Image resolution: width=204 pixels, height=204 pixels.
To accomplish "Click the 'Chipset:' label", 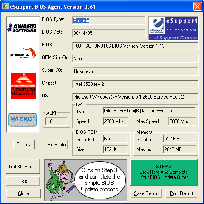I will tap(50, 83).
